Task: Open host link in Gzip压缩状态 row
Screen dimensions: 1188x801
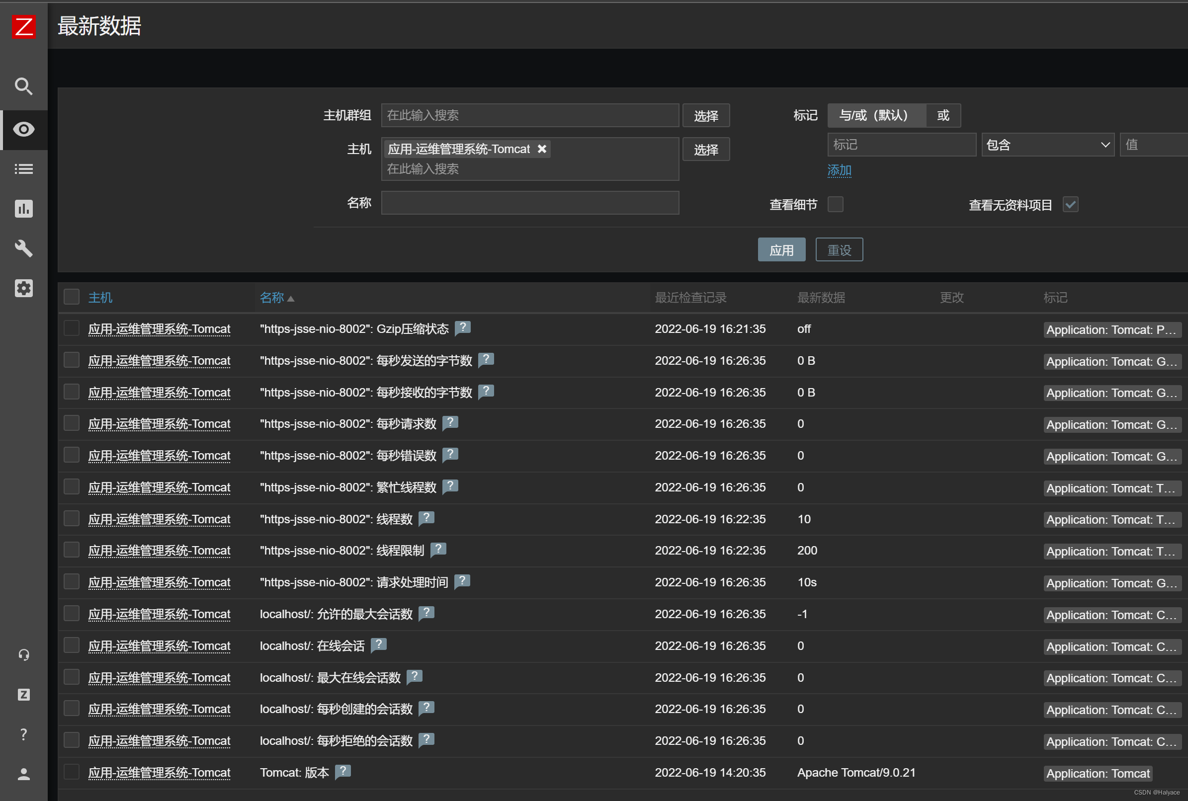Action: pos(160,329)
